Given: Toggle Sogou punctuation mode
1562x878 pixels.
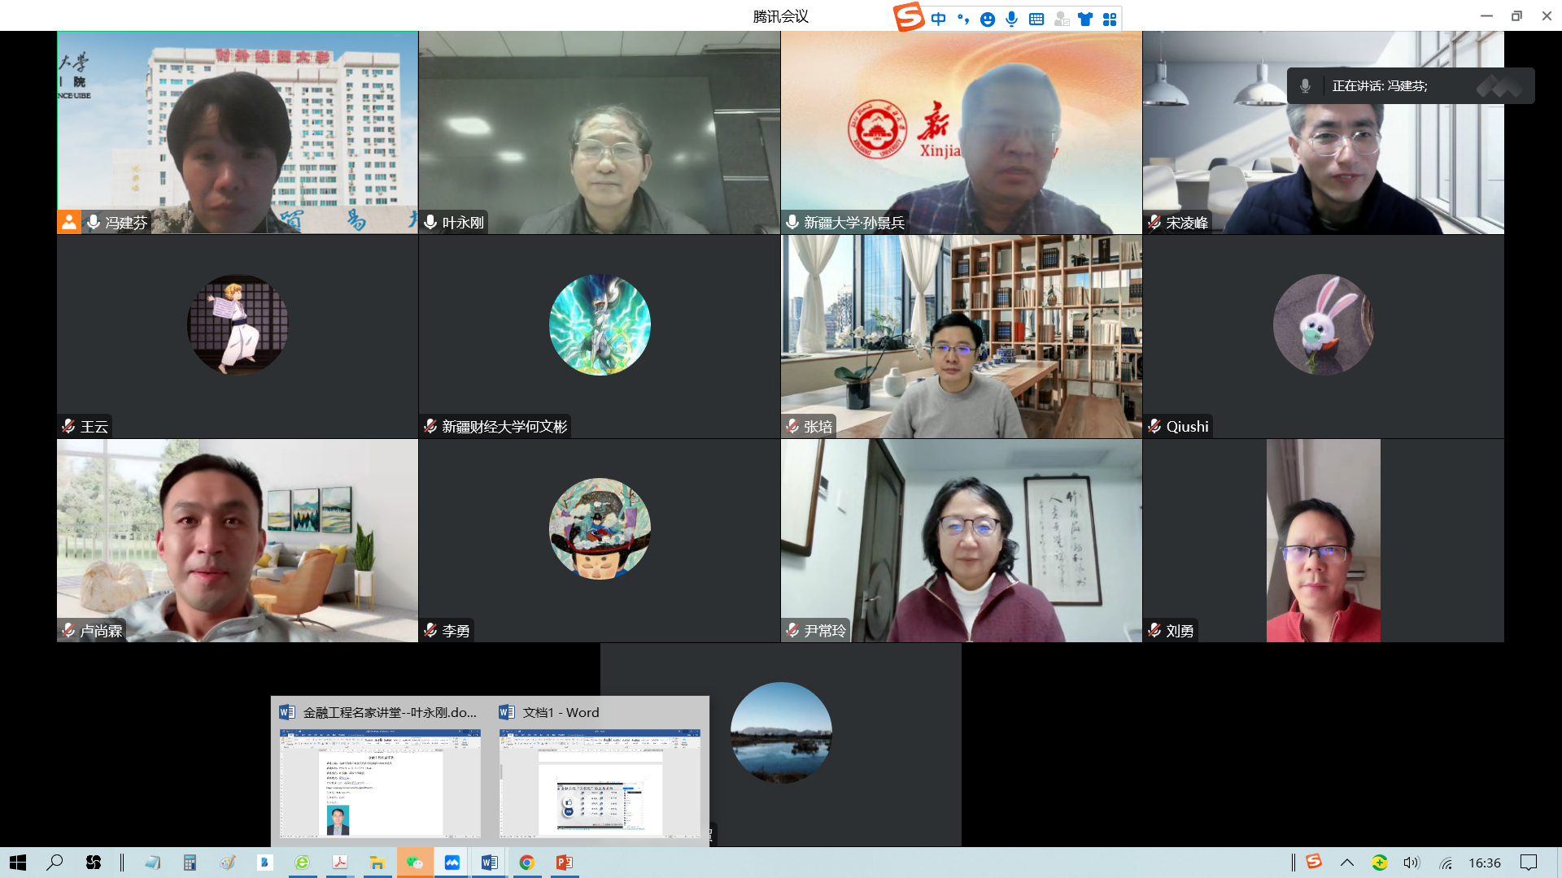Looking at the screenshot, I should pyautogui.click(x=963, y=19).
